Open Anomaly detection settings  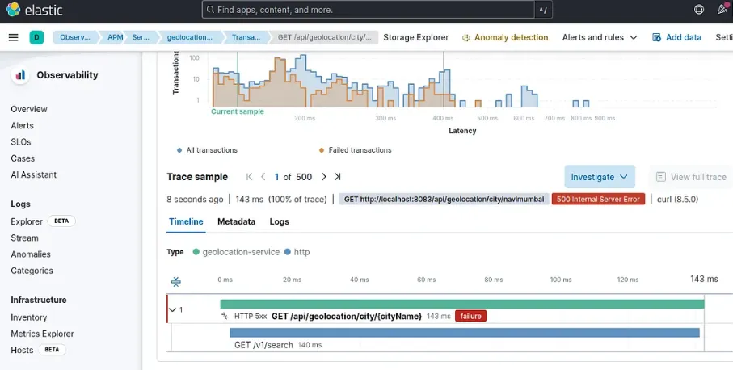click(505, 37)
